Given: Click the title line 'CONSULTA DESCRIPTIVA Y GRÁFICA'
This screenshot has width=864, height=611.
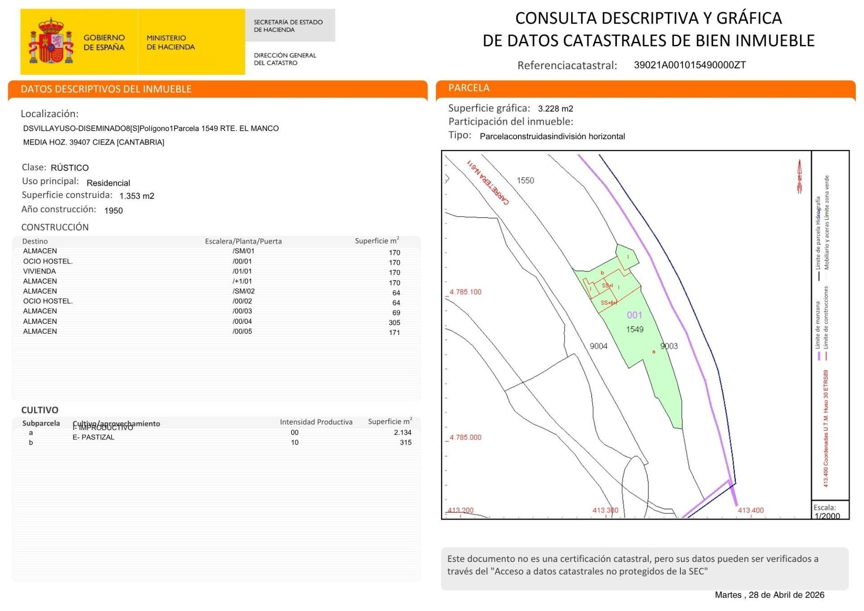Looking at the screenshot, I should pyautogui.click(x=648, y=18).
